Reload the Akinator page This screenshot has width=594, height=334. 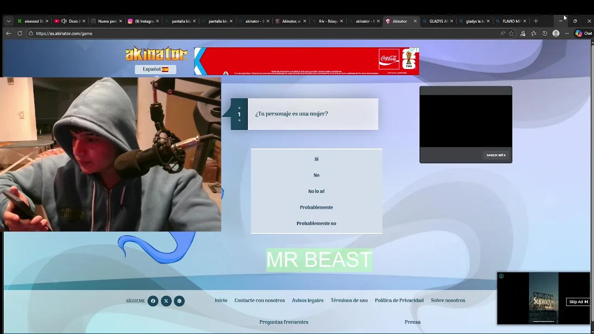(x=19, y=33)
